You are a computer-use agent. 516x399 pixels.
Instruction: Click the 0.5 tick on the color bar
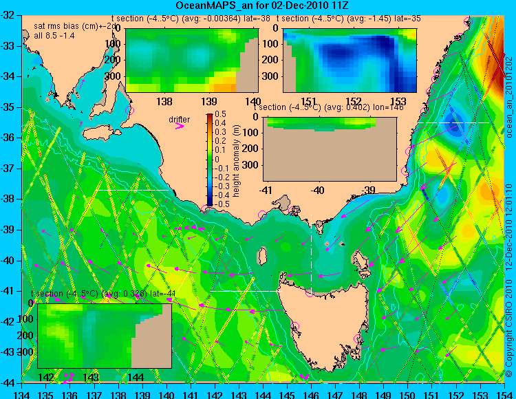[x=220, y=114]
